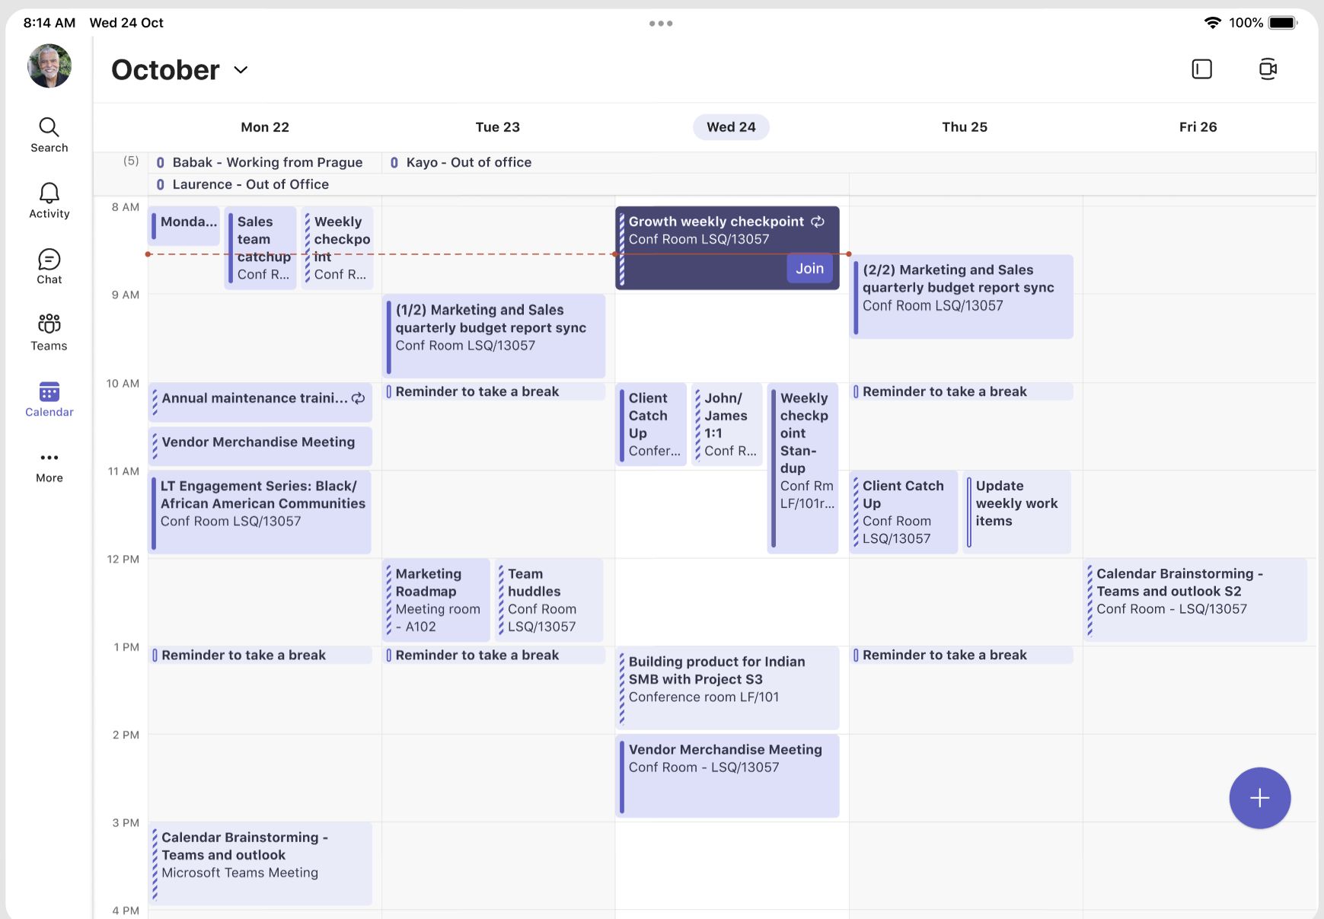The width and height of the screenshot is (1324, 919).
Task: Click the Meet now video icon
Action: [x=1268, y=69]
